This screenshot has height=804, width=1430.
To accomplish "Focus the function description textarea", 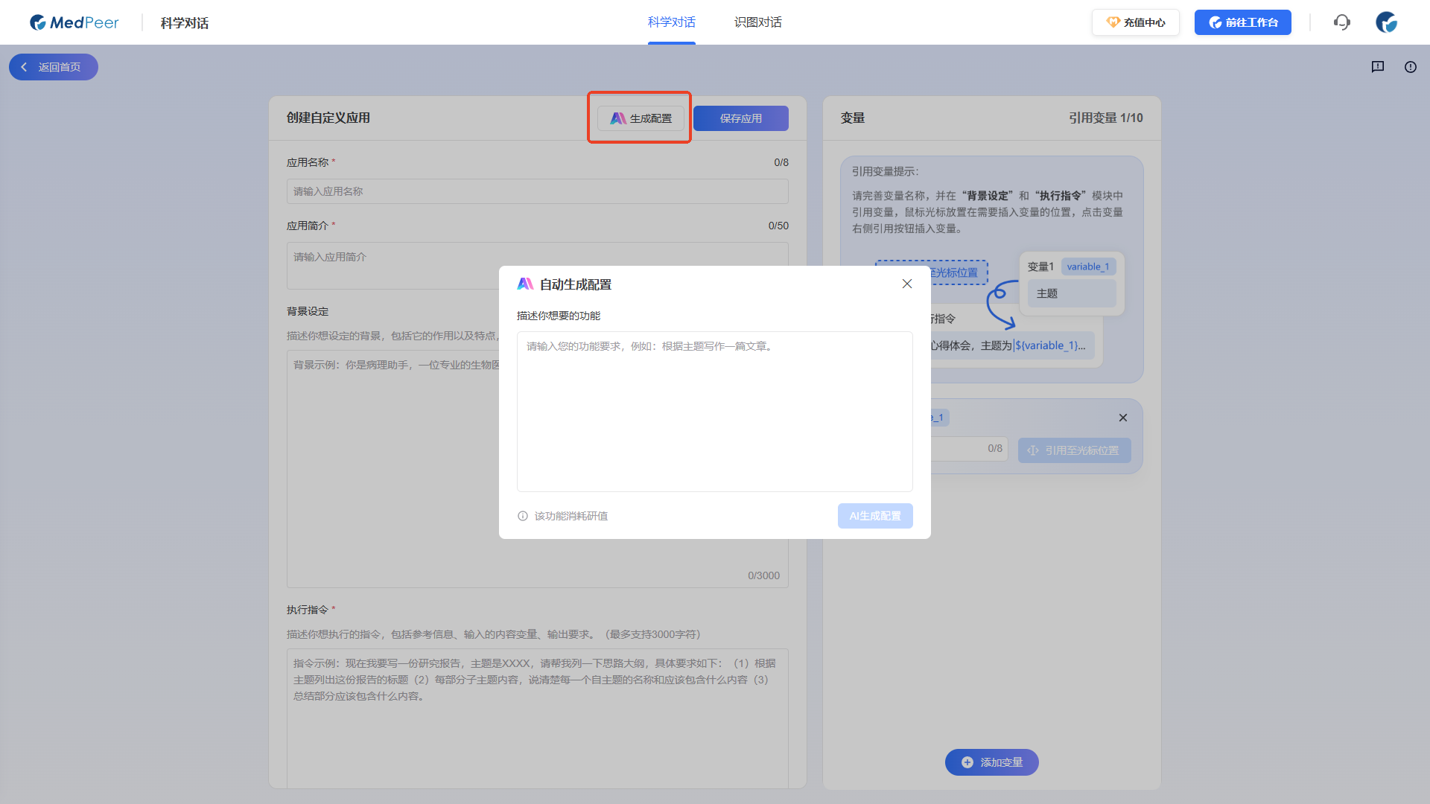I will click(714, 411).
